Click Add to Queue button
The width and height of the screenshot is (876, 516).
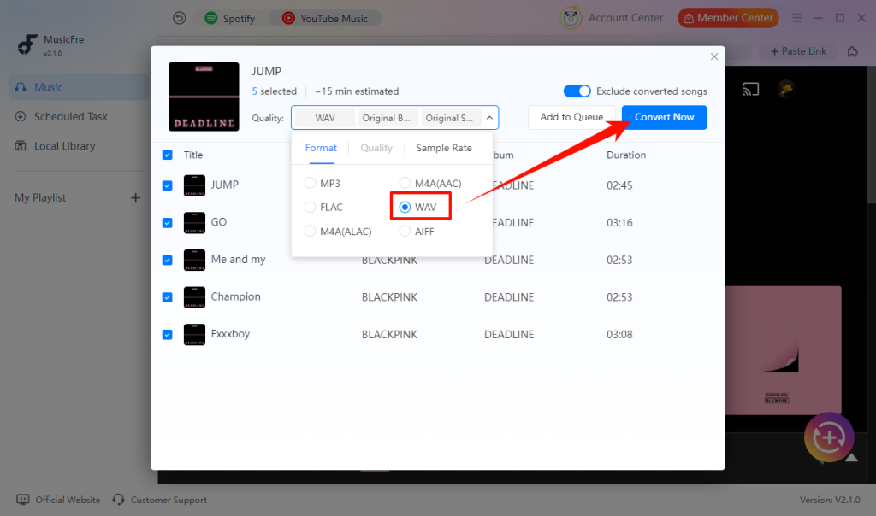pyautogui.click(x=571, y=117)
